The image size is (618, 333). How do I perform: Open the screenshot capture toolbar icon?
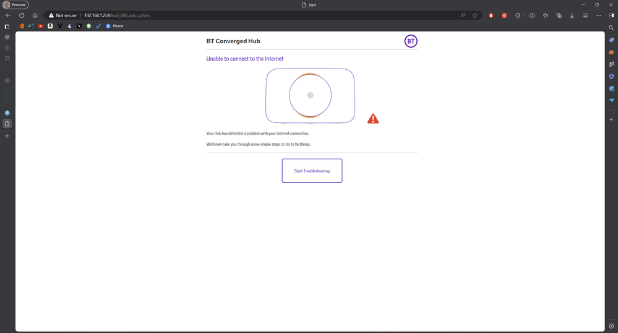(585, 15)
